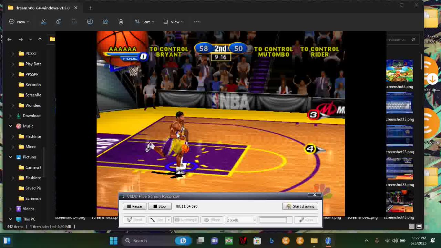441x248 pixels.
Task: Open Windows Start menu
Action: tap(114, 240)
